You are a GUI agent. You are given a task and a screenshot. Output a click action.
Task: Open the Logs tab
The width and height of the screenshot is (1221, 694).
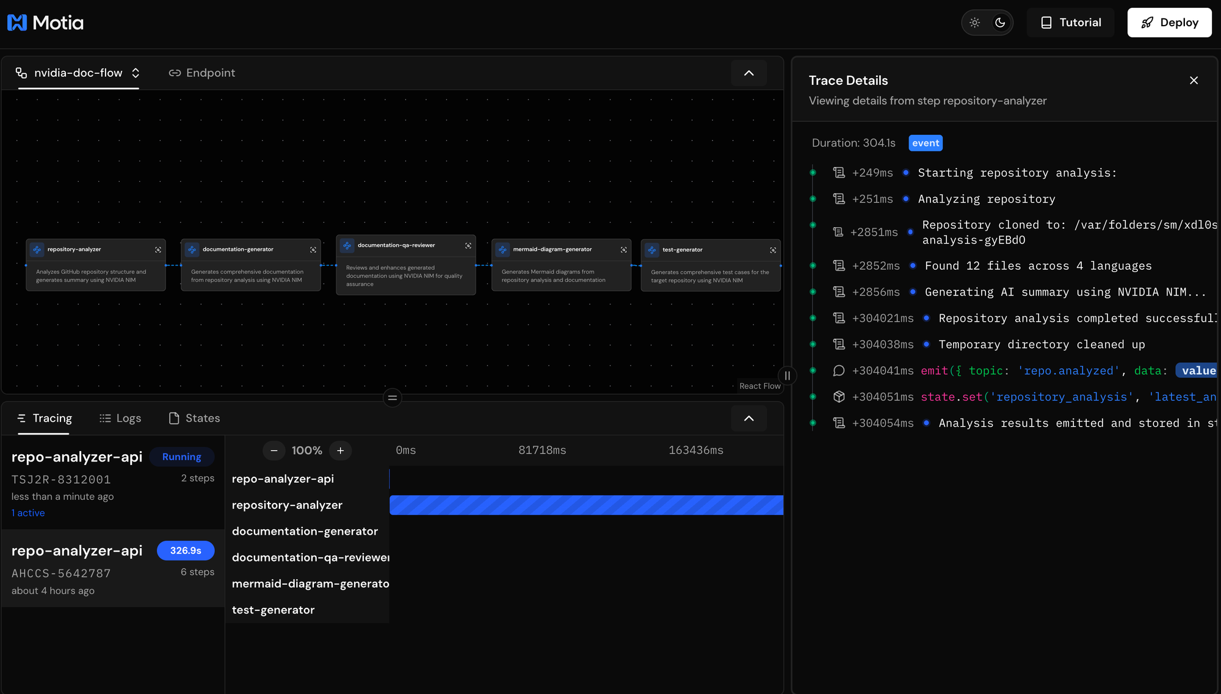(120, 419)
